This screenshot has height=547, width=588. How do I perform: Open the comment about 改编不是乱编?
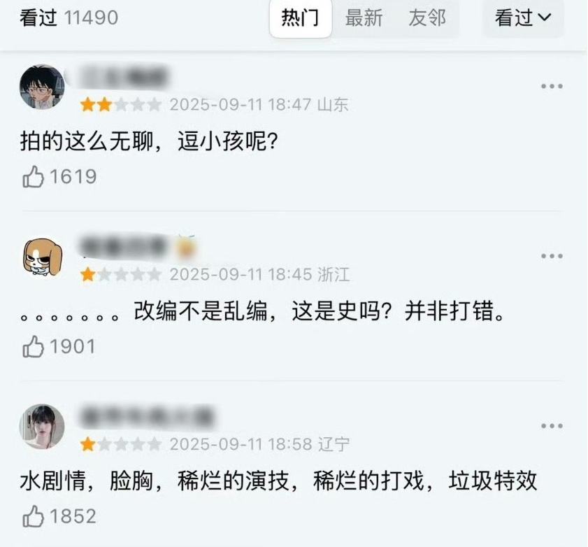click(x=262, y=311)
